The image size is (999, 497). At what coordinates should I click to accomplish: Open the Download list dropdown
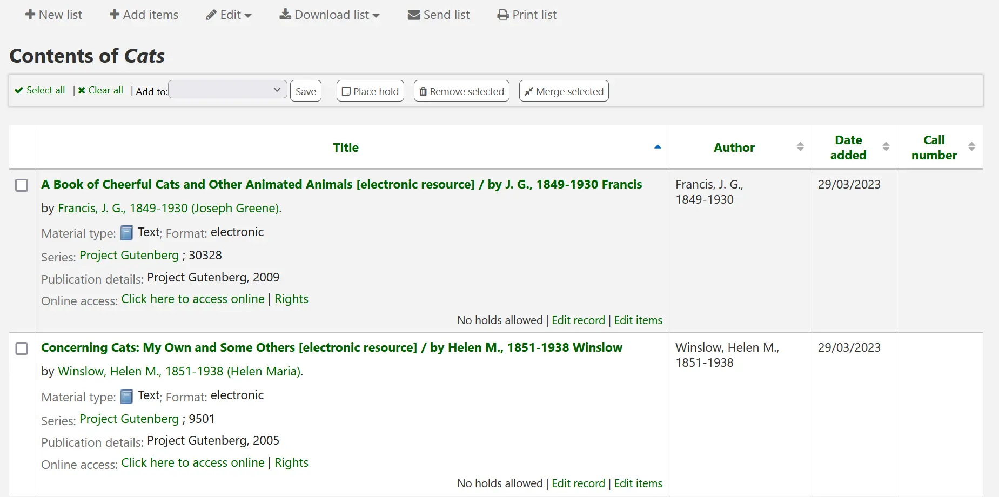point(330,15)
